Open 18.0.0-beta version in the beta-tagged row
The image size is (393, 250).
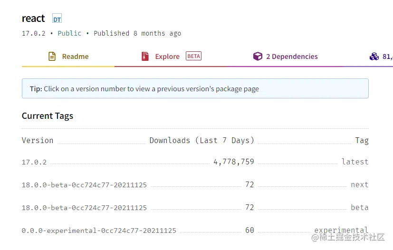pos(84,208)
